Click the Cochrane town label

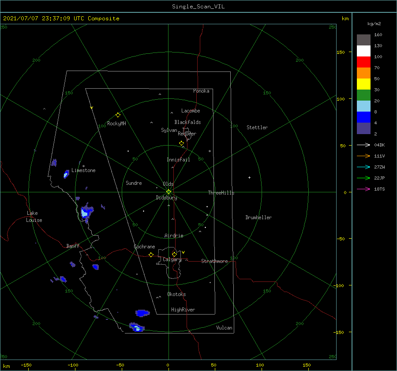click(x=144, y=247)
